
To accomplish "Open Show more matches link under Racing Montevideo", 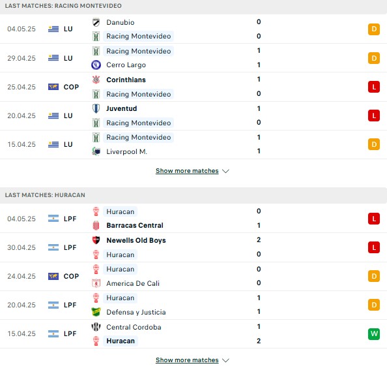I will [x=187, y=171].
